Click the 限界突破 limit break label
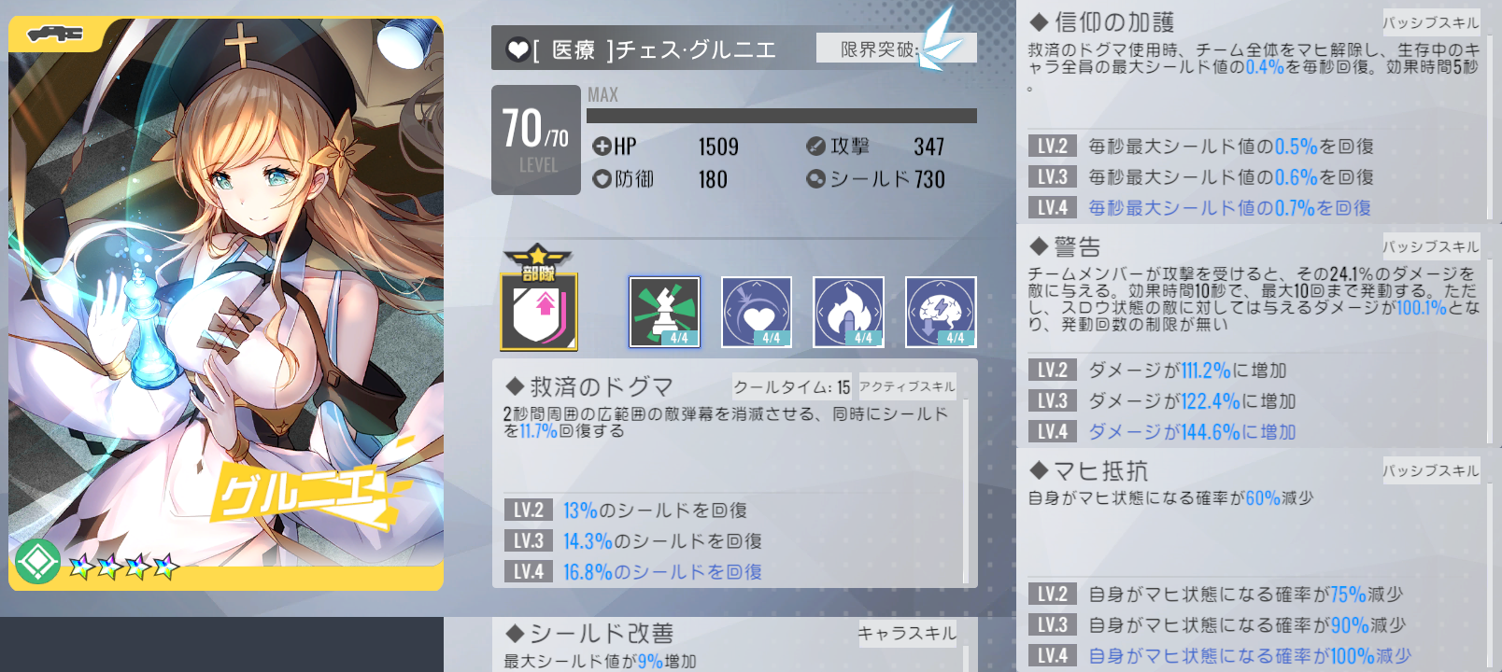This screenshot has height=672, width=1502. pos(879,49)
